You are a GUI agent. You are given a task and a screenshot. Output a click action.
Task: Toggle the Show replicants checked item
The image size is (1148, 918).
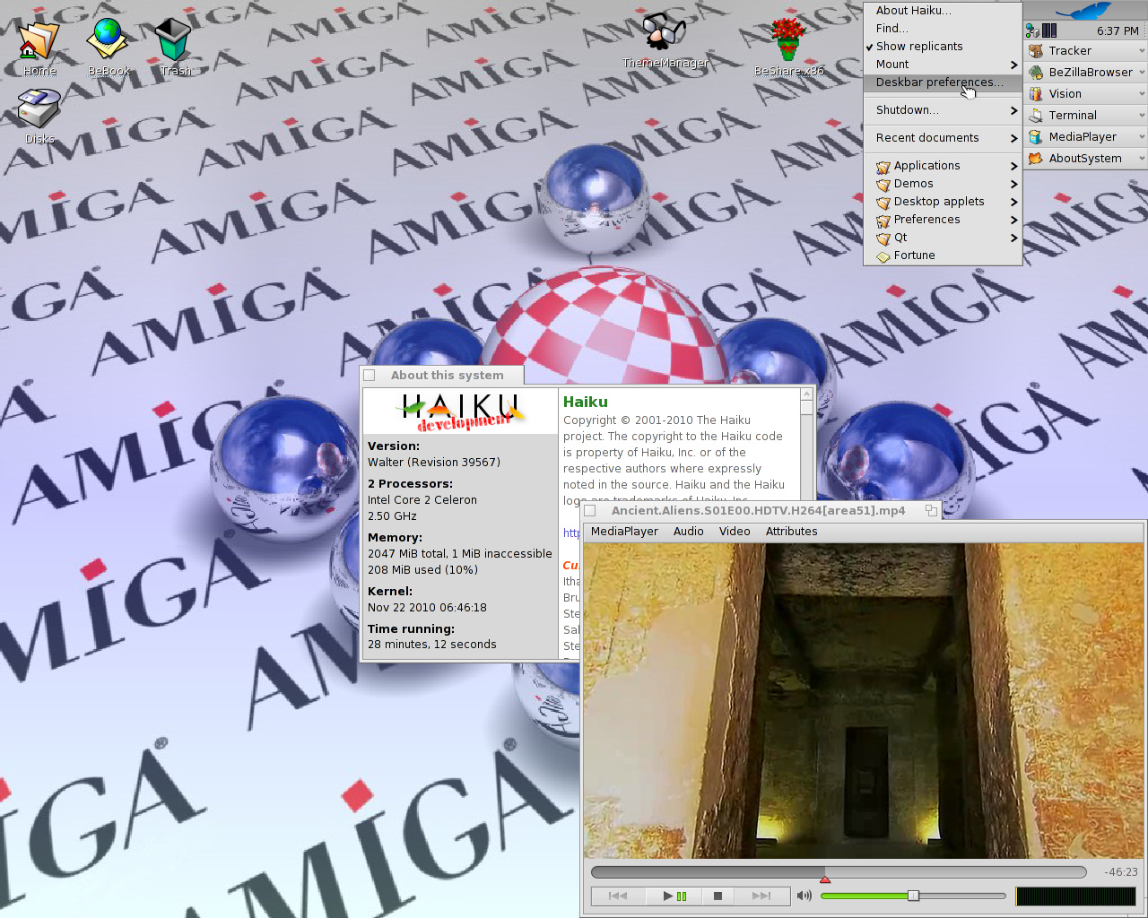pyautogui.click(x=942, y=47)
